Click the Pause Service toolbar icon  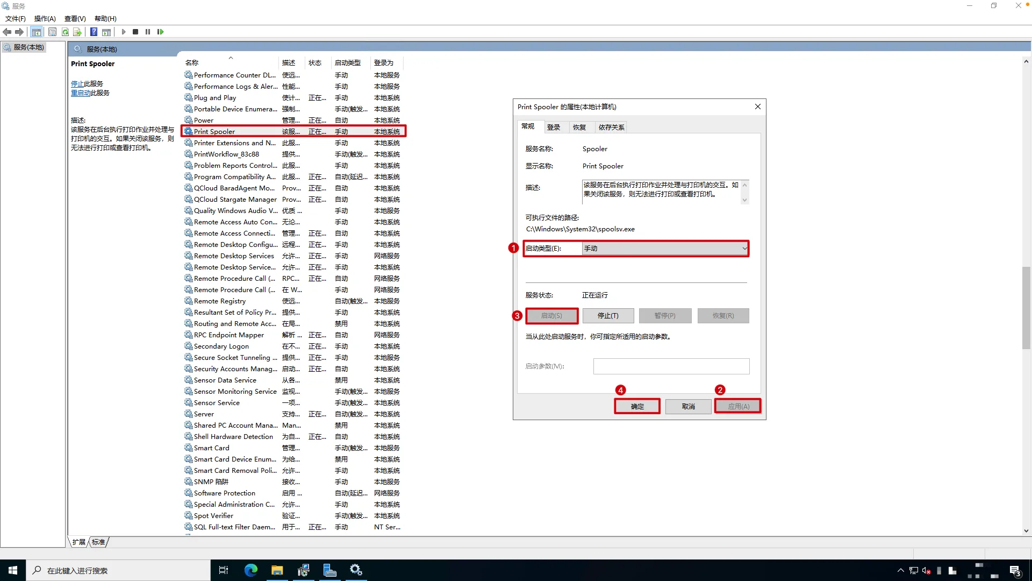click(148, 32)
